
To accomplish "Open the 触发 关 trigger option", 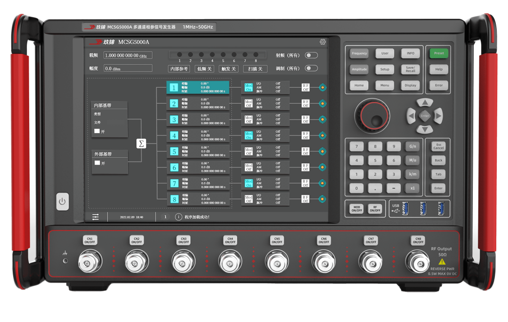I will pos(229,69).
